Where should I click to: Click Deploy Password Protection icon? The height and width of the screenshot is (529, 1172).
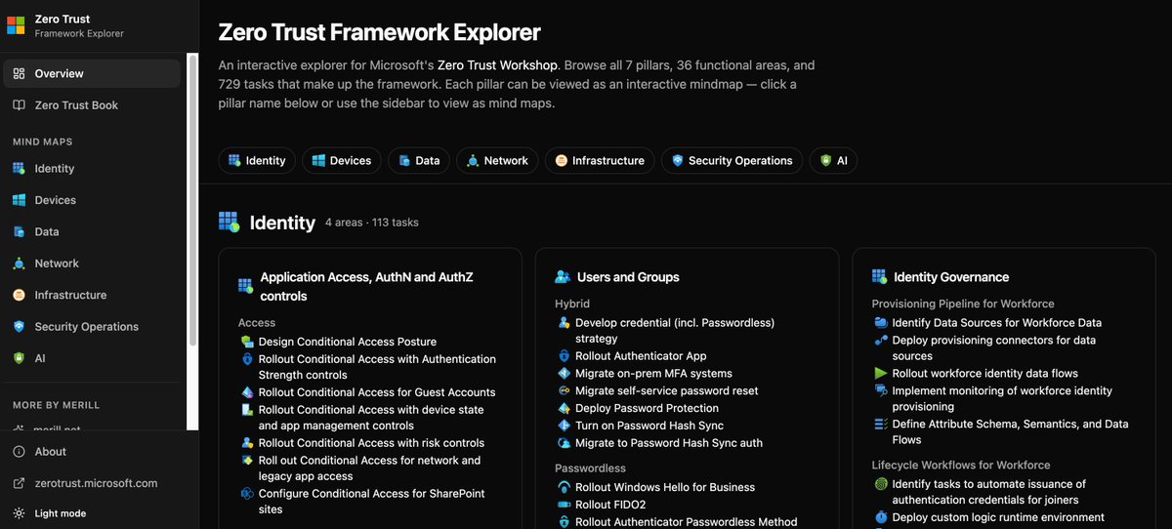point(565,408)
